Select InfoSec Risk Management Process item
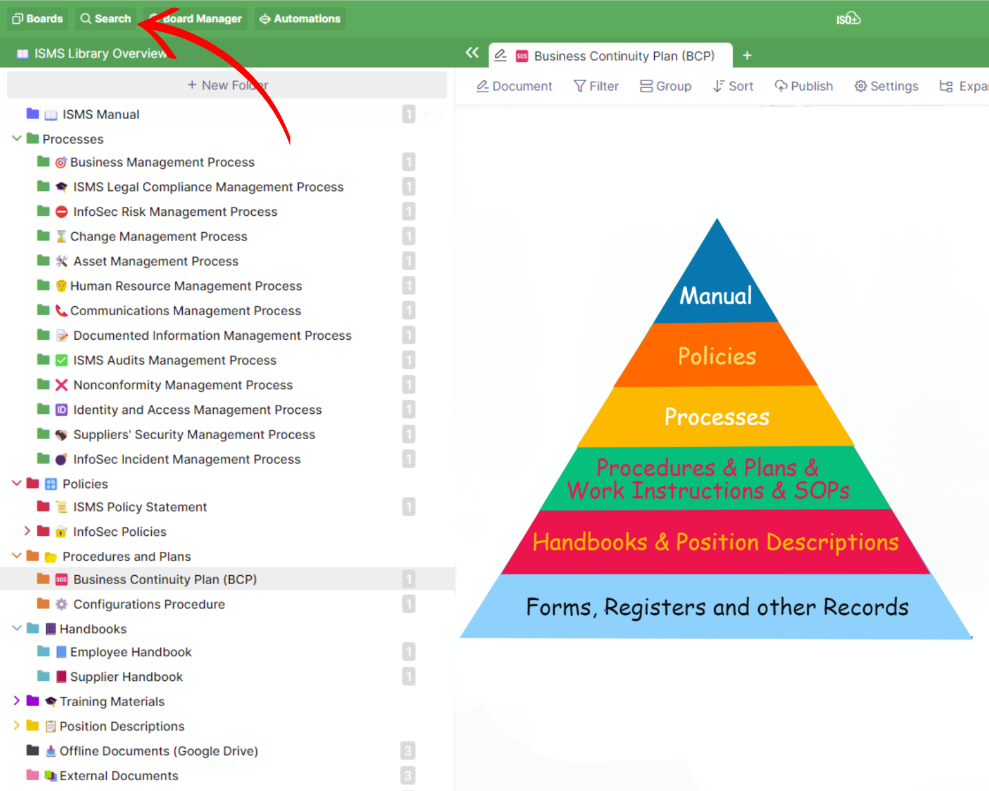This screenshot has height=791, width=989. [x=175, y=212]
